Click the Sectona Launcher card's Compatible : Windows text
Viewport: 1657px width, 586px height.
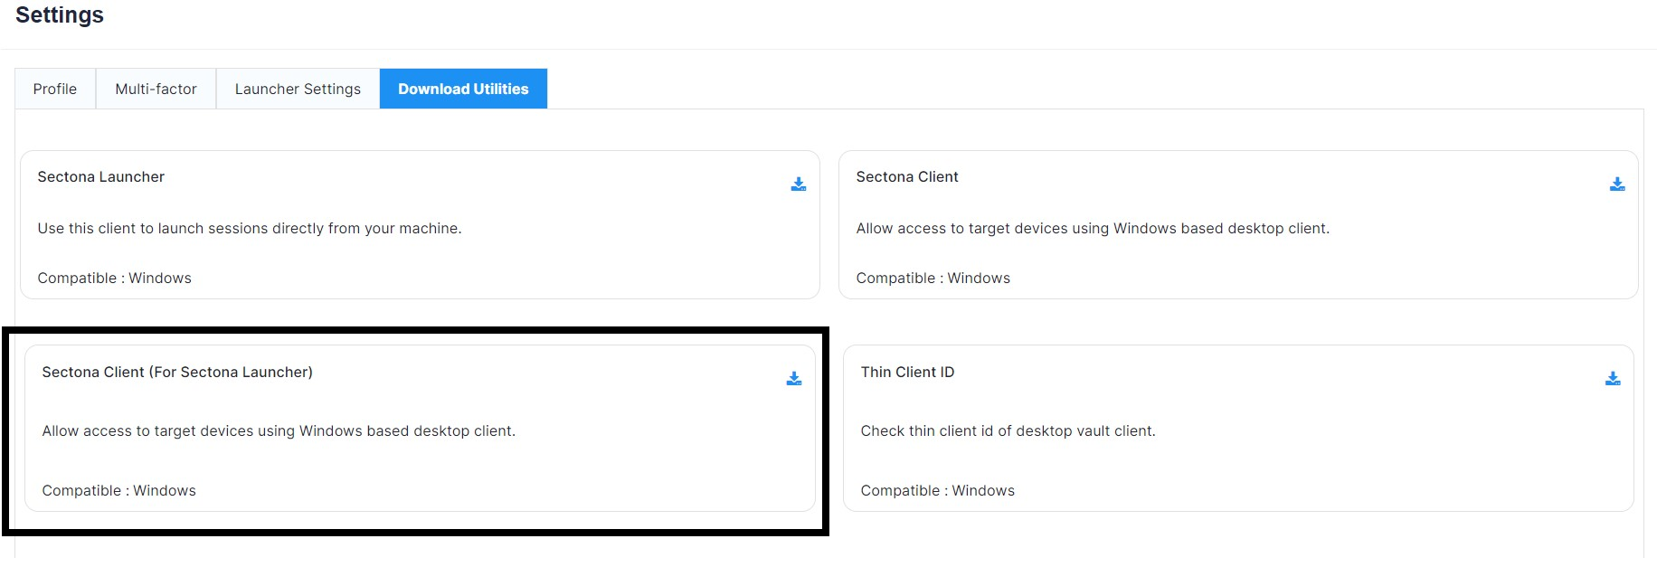pyautogui.click(x=115, y=279)
